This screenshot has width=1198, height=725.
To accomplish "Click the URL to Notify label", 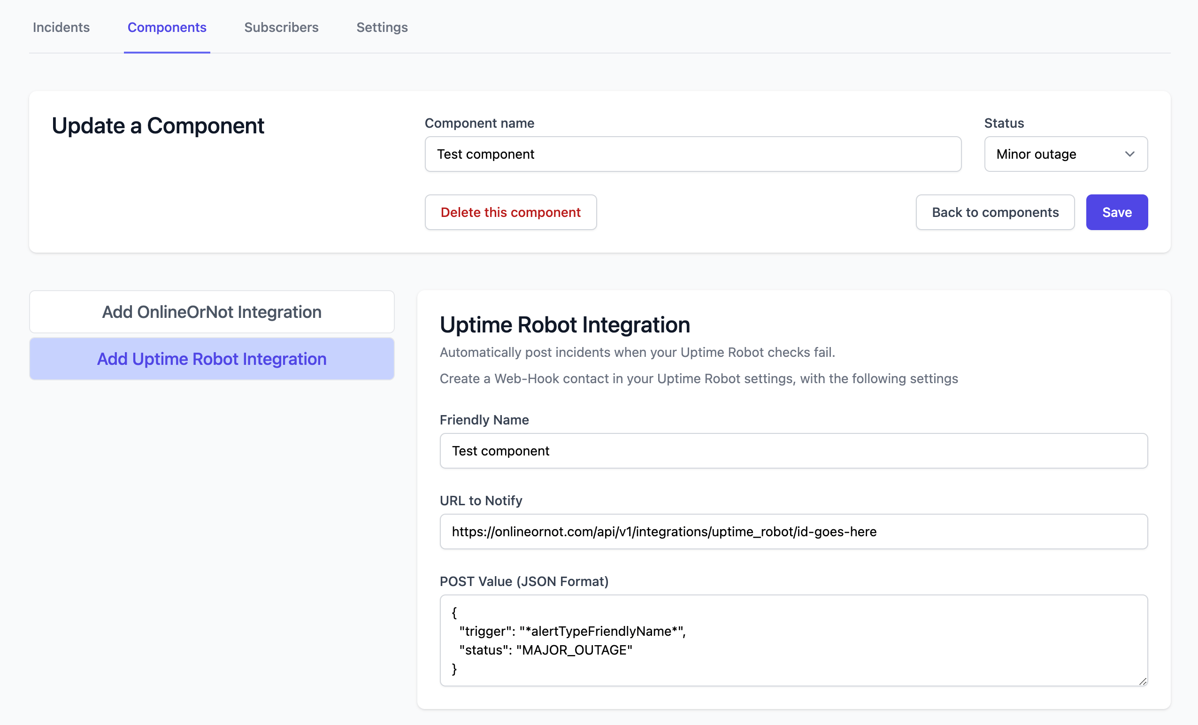I will (481, 501).
